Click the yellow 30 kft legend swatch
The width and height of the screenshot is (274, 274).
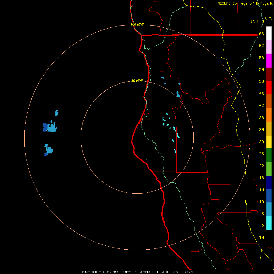click(269, 142)
